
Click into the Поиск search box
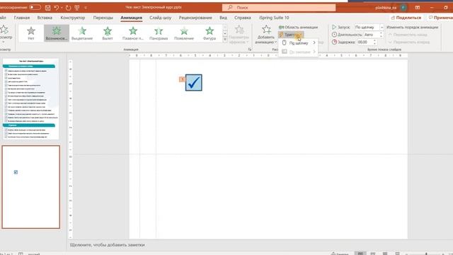pyautogui.click(x=279, y=8)
